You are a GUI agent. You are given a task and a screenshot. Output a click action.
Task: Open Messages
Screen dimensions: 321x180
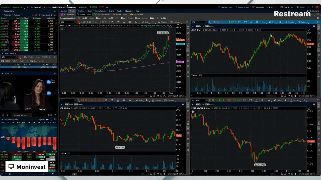pyautogui.click(x=259, y=7)
